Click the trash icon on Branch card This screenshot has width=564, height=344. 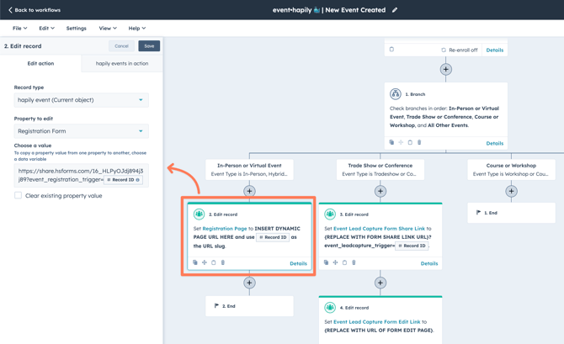click(x=419, y=143)
